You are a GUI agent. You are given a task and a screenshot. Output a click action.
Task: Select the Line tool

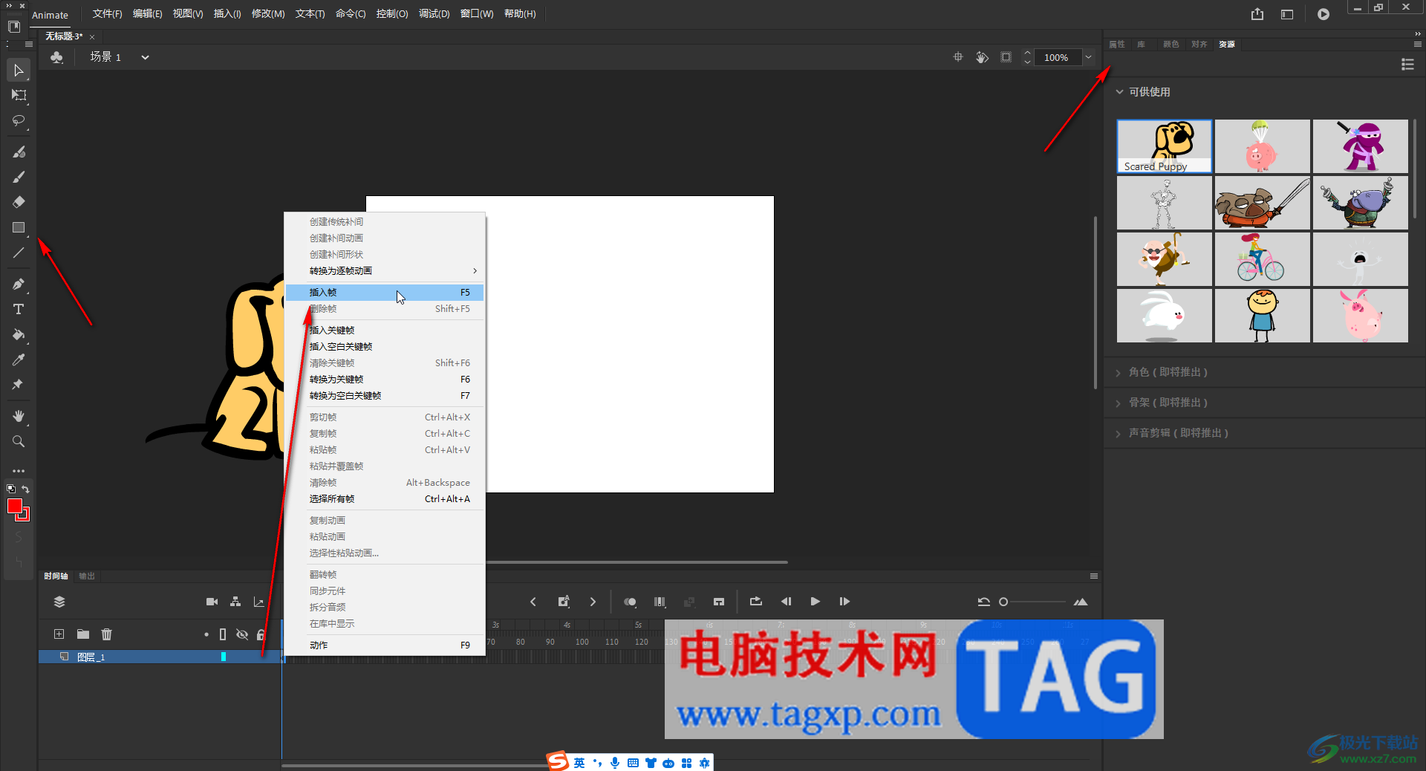click(x=19, y=253)
